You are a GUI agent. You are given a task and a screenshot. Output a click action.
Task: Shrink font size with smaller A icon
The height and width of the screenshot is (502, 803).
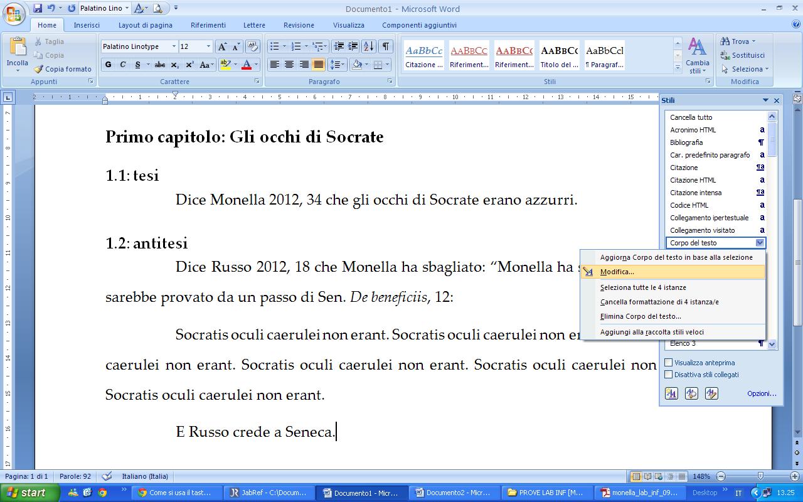236,46
